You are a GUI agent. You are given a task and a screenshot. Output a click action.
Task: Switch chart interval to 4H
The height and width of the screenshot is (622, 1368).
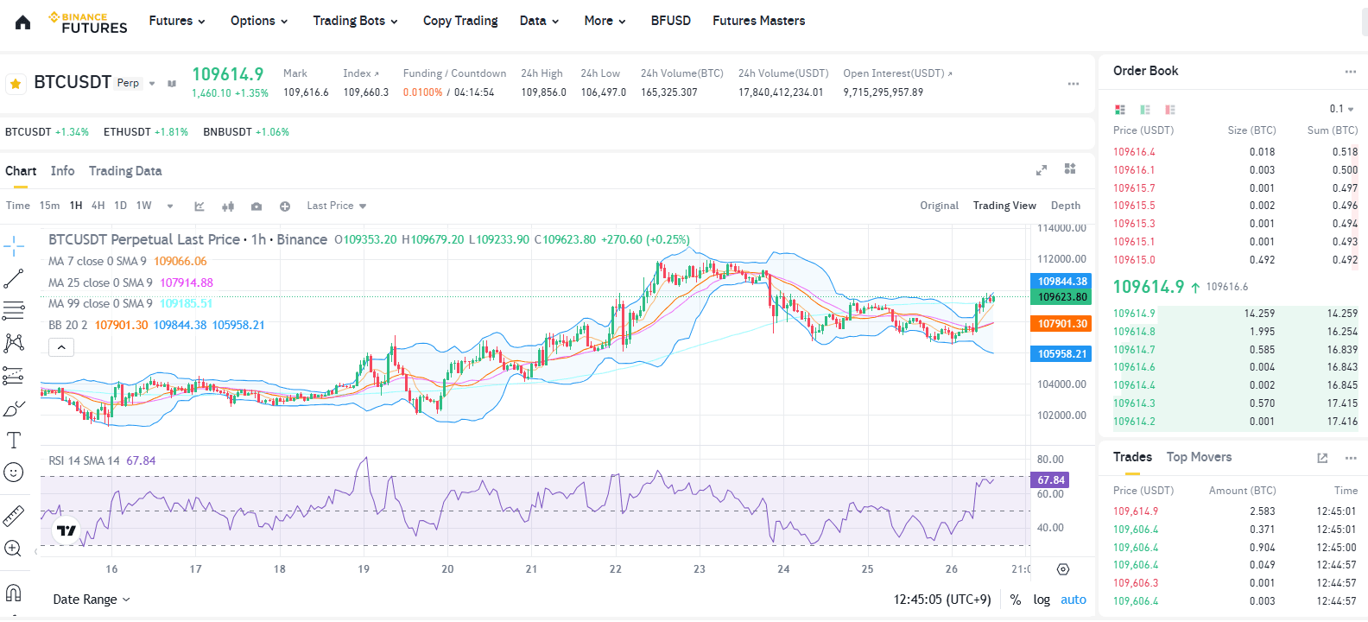[x=98, y=206]
